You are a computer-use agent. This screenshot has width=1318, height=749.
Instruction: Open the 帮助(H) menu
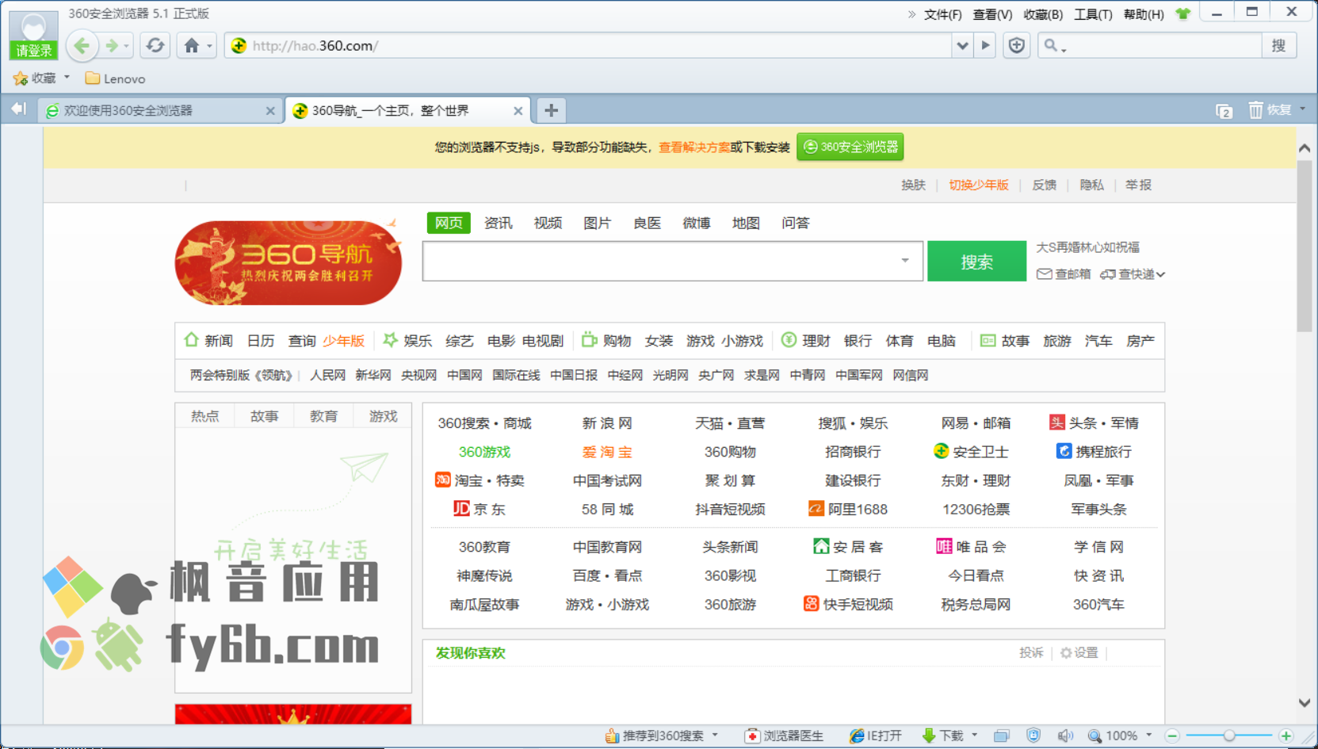[x=1144, y=14]
